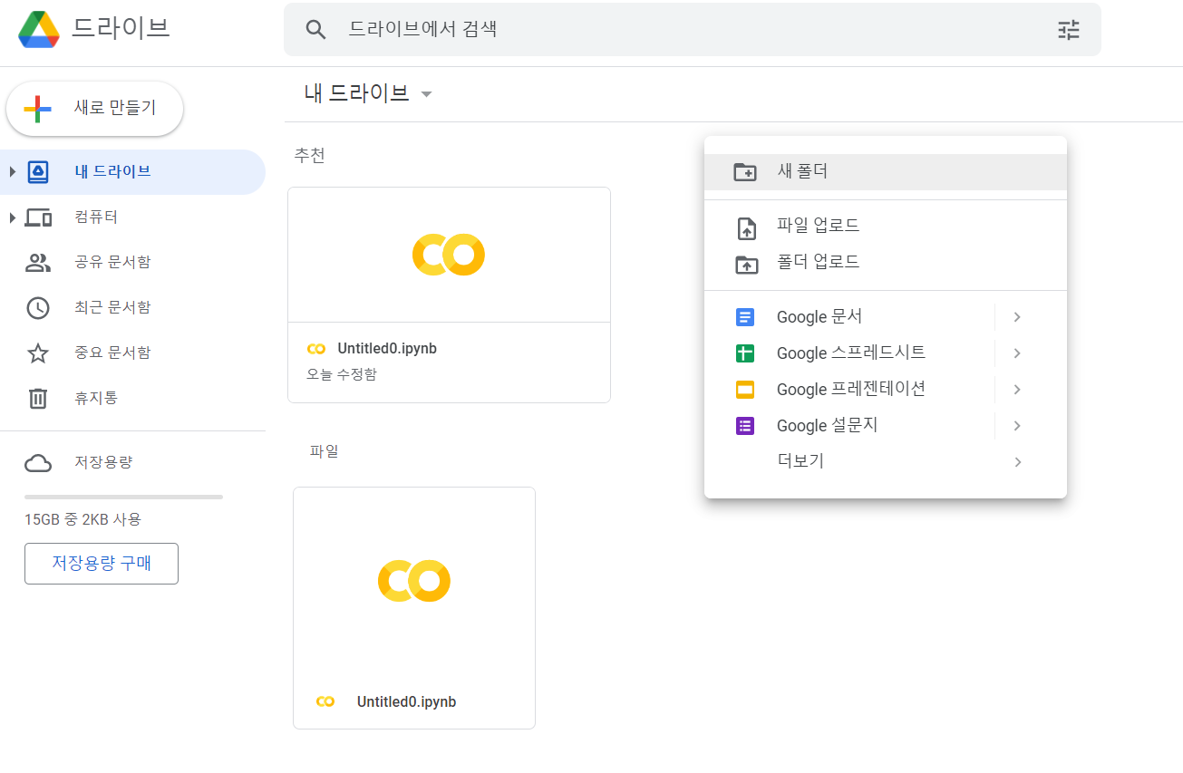
Task: Click the 저장용량 구매 button
Action: point(102,564)
